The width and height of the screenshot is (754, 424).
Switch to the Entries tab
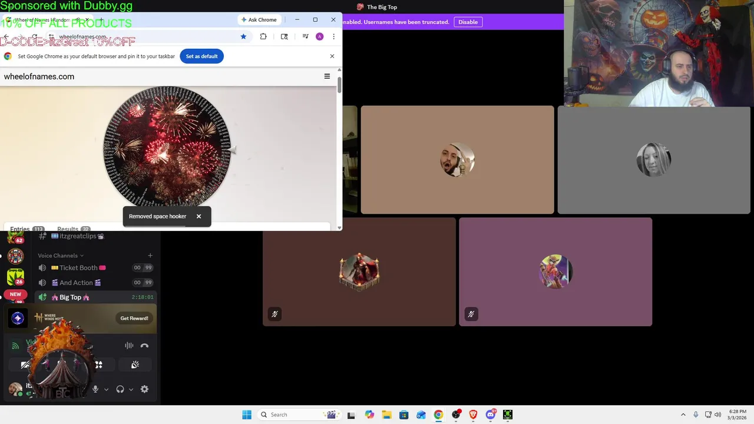click(27, 229)
